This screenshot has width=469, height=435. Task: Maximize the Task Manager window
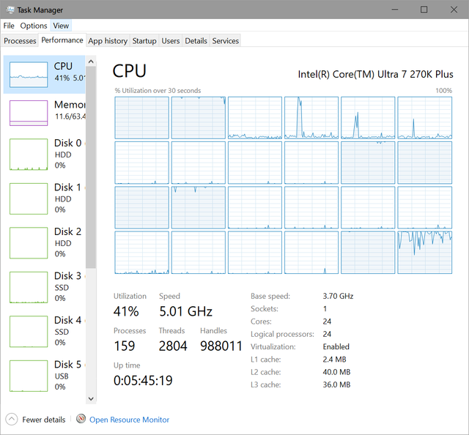pyautogui.click(x=424, y=10)
